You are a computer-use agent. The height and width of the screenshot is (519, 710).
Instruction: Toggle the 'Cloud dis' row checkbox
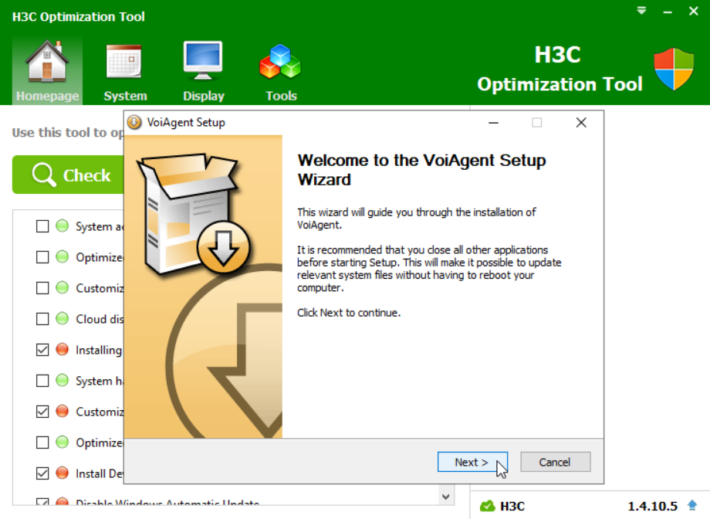(42, 319)
